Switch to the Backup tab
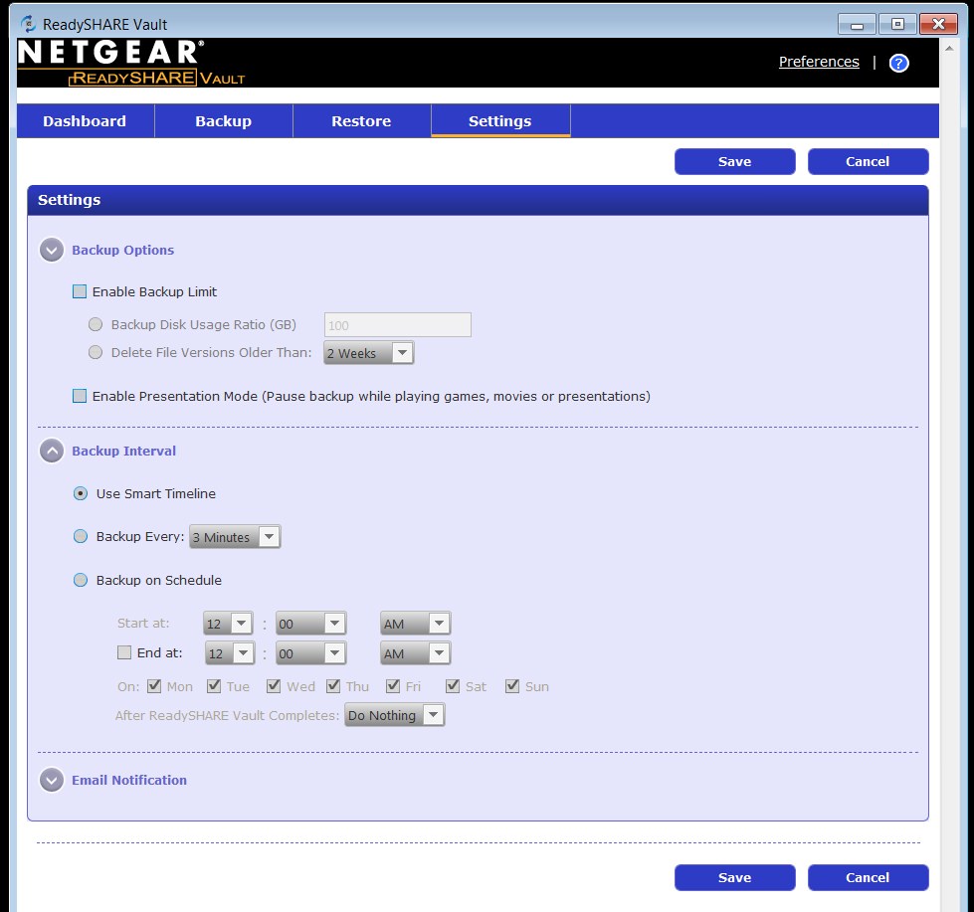Screen dimensions: 974x912 pyautogui.click(x=224, y=121)
